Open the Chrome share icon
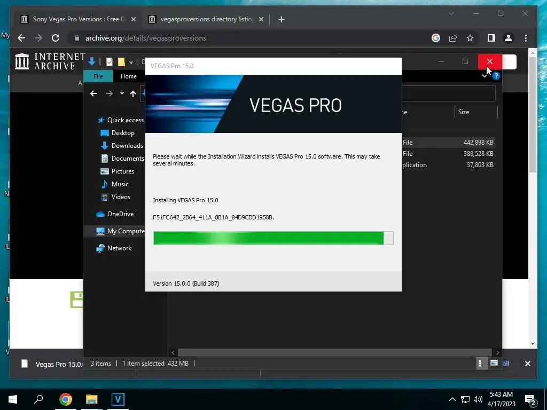Image resolution: width=547 pixels, height=410 pixels. click(453, 38)
